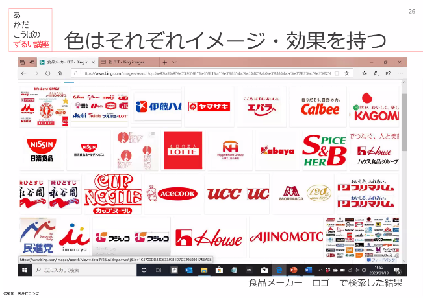Screen dimensions: 423x298
Task: Click the フィードバック feedback link
Action: (381, 260)
